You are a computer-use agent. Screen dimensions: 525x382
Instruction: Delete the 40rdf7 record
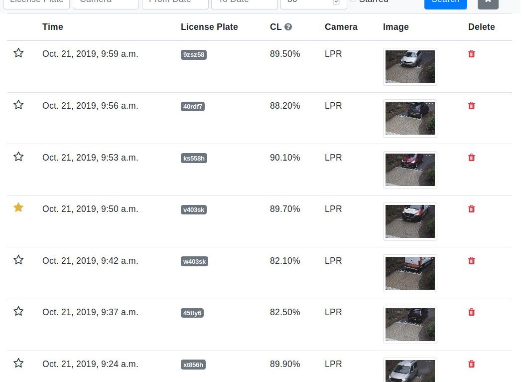[x=471, y=106]
